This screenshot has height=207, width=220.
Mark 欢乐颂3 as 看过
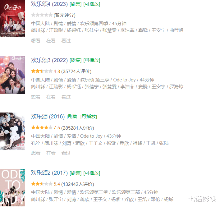pyautogui.click(x=66, y=97)
